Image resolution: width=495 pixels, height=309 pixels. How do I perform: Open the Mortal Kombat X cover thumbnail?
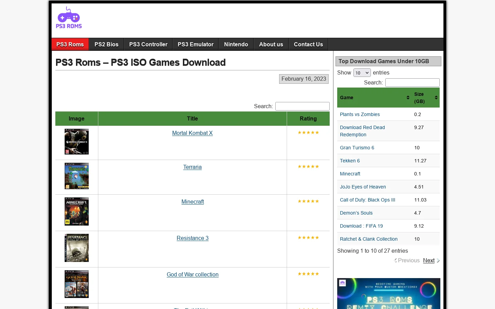pos(77,141)
